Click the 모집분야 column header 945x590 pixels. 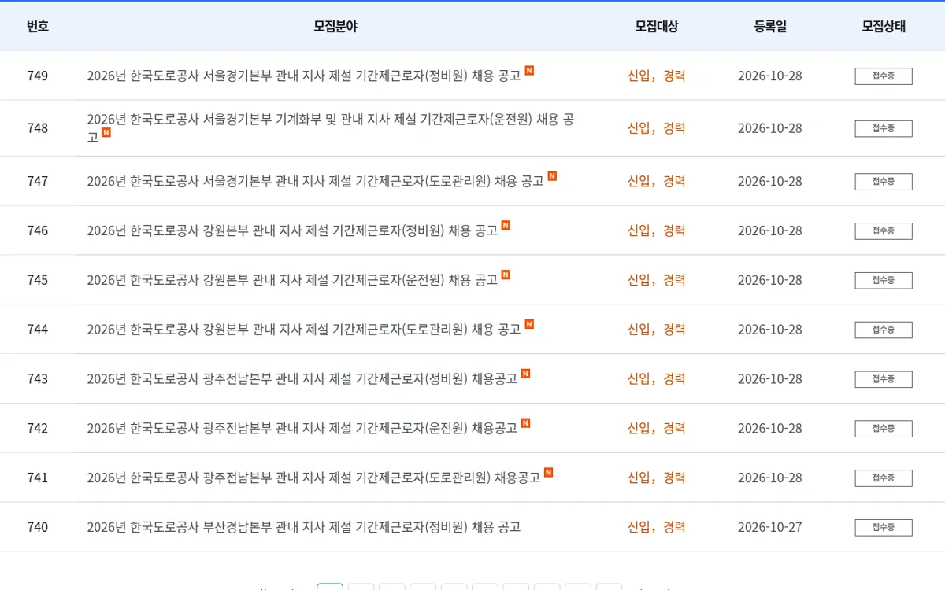(x=335, y=26)
